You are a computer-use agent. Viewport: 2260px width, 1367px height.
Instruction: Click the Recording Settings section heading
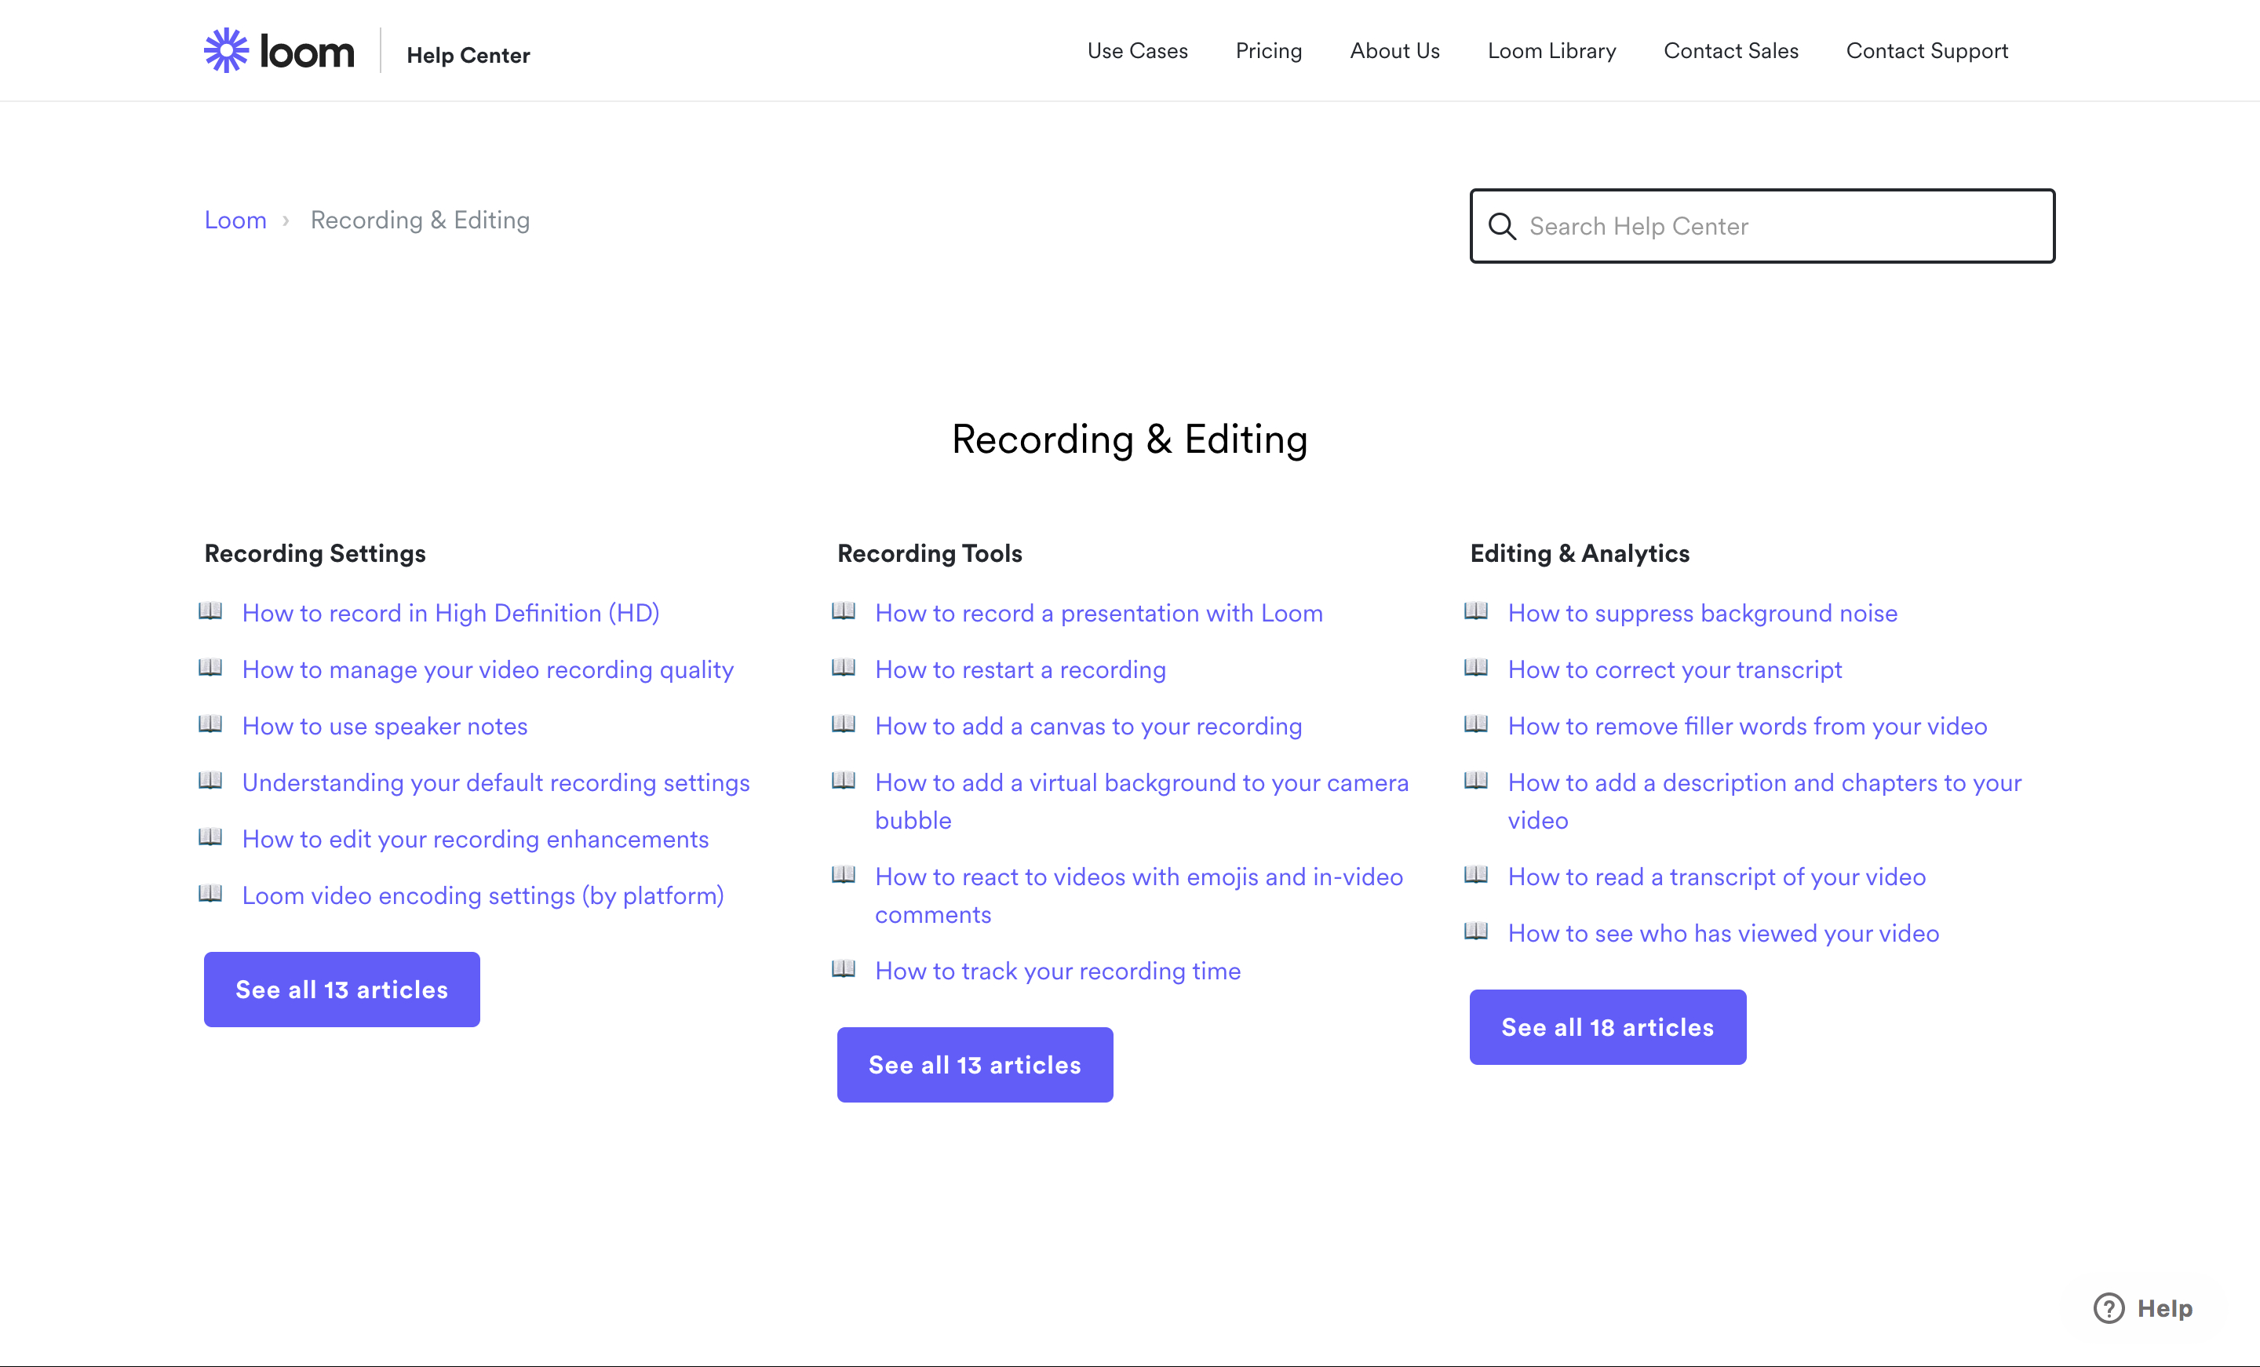click(315, 553)
